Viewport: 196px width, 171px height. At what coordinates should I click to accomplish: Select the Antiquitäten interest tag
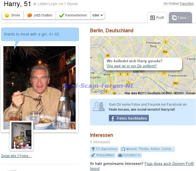pyautogui.click(x=103, y=155)
